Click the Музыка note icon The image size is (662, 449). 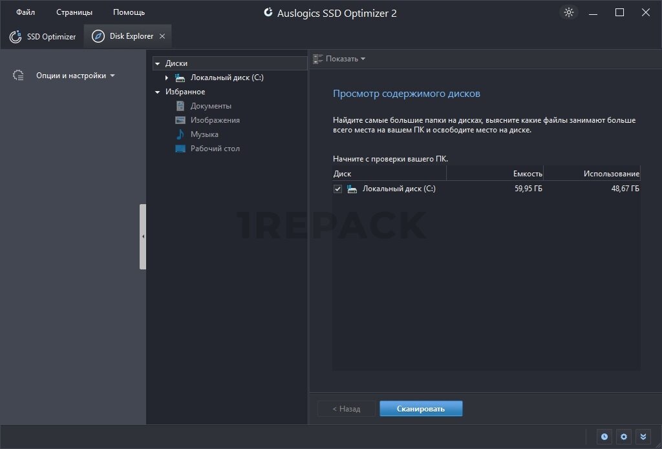(180, 134)
